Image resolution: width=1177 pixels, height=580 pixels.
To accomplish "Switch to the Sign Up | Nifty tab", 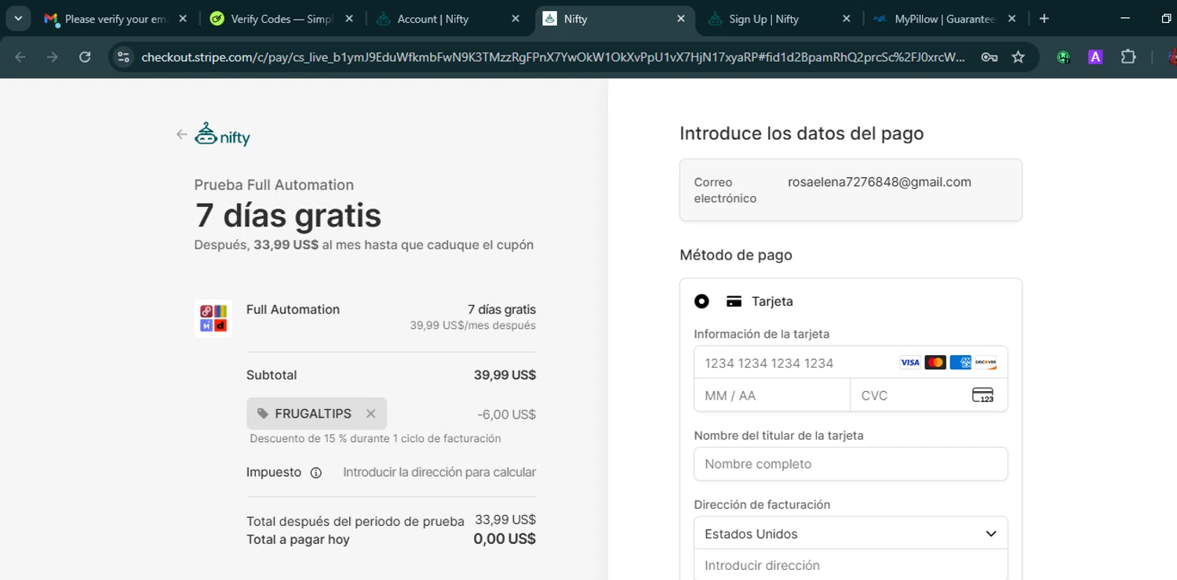I will point(778,19).
